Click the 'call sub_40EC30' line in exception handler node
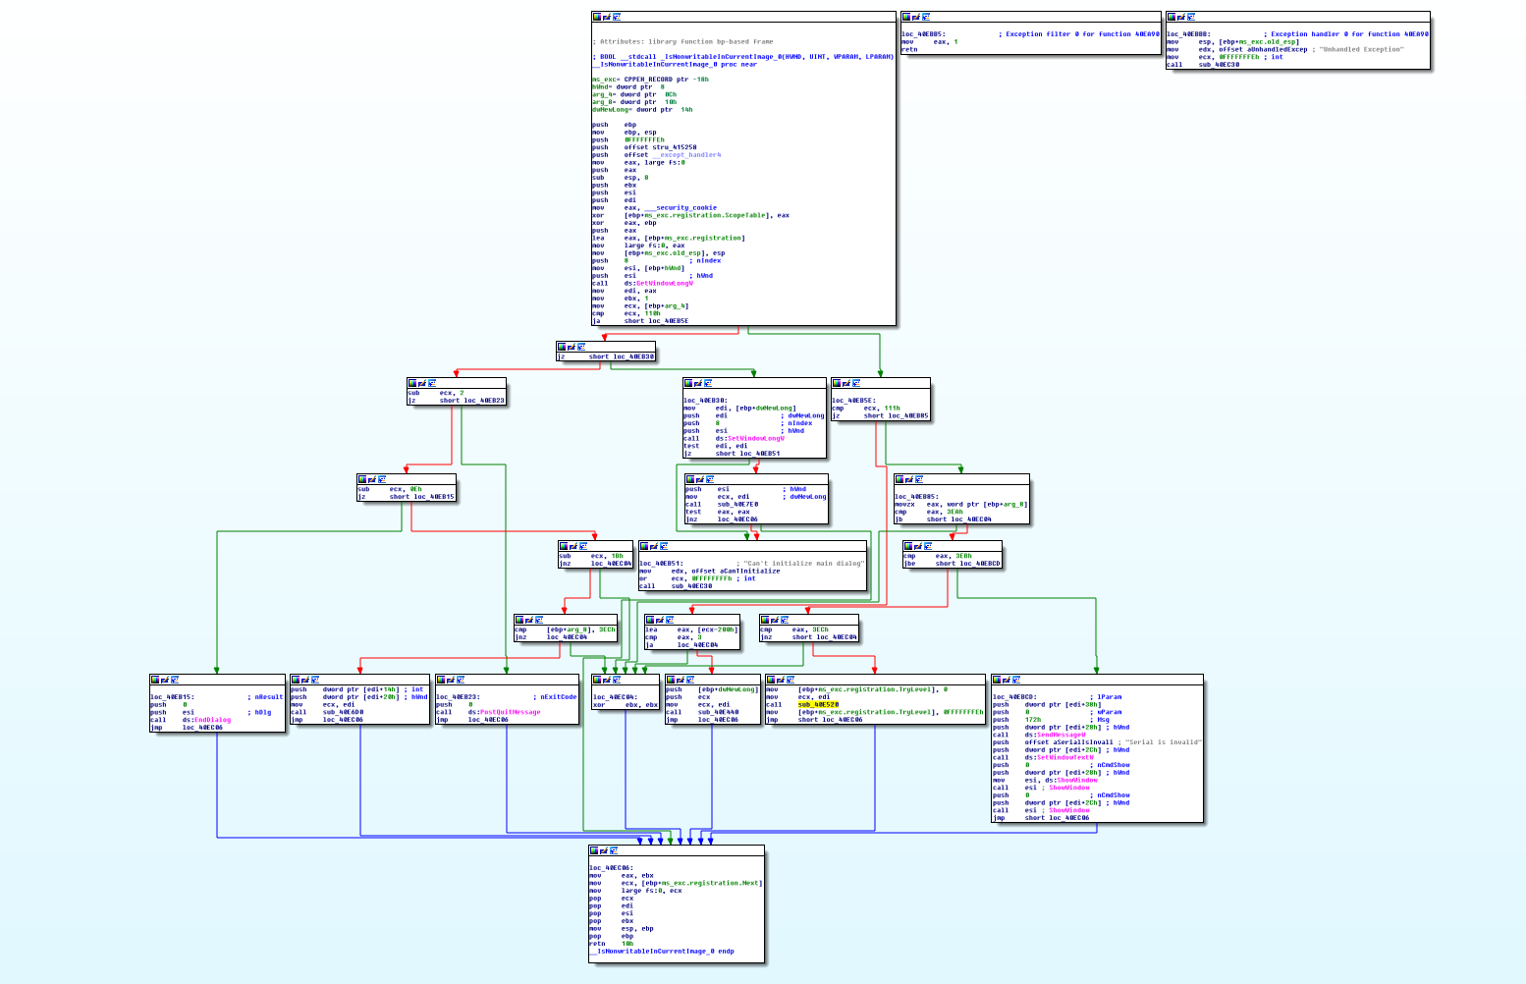Image resolution: width=1526 pixels, height=984 pixels. point(1203,65)
